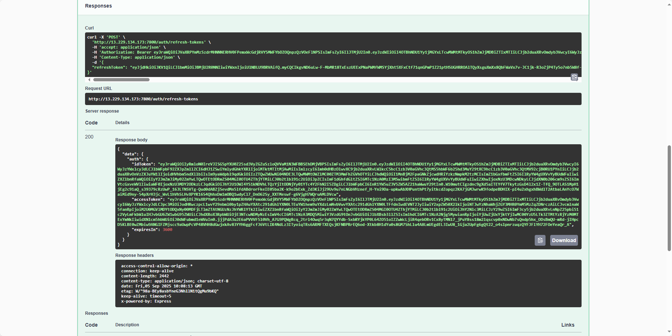672x336 pixels.
Task: Click the Links column header
Action: 568,325
